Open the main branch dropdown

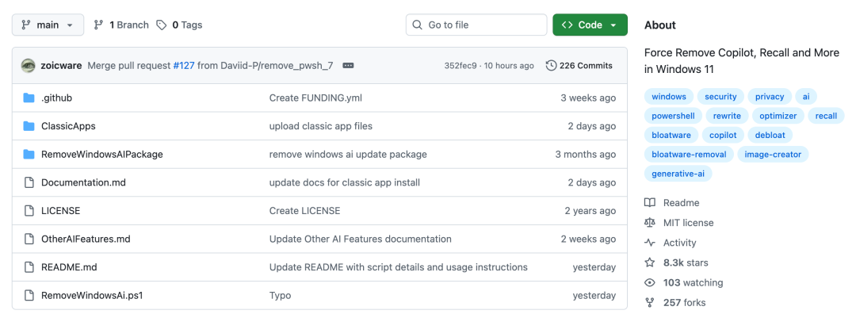48,25
